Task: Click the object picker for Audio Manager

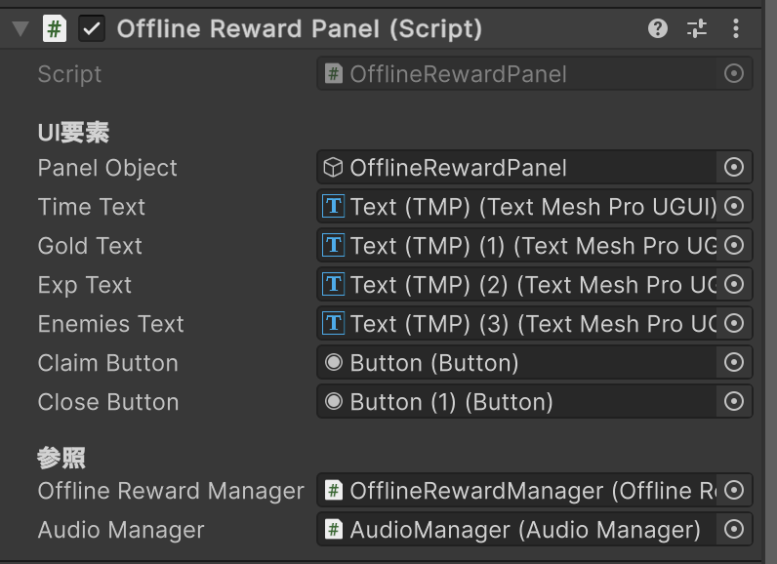Action: [x=734, y=530]
